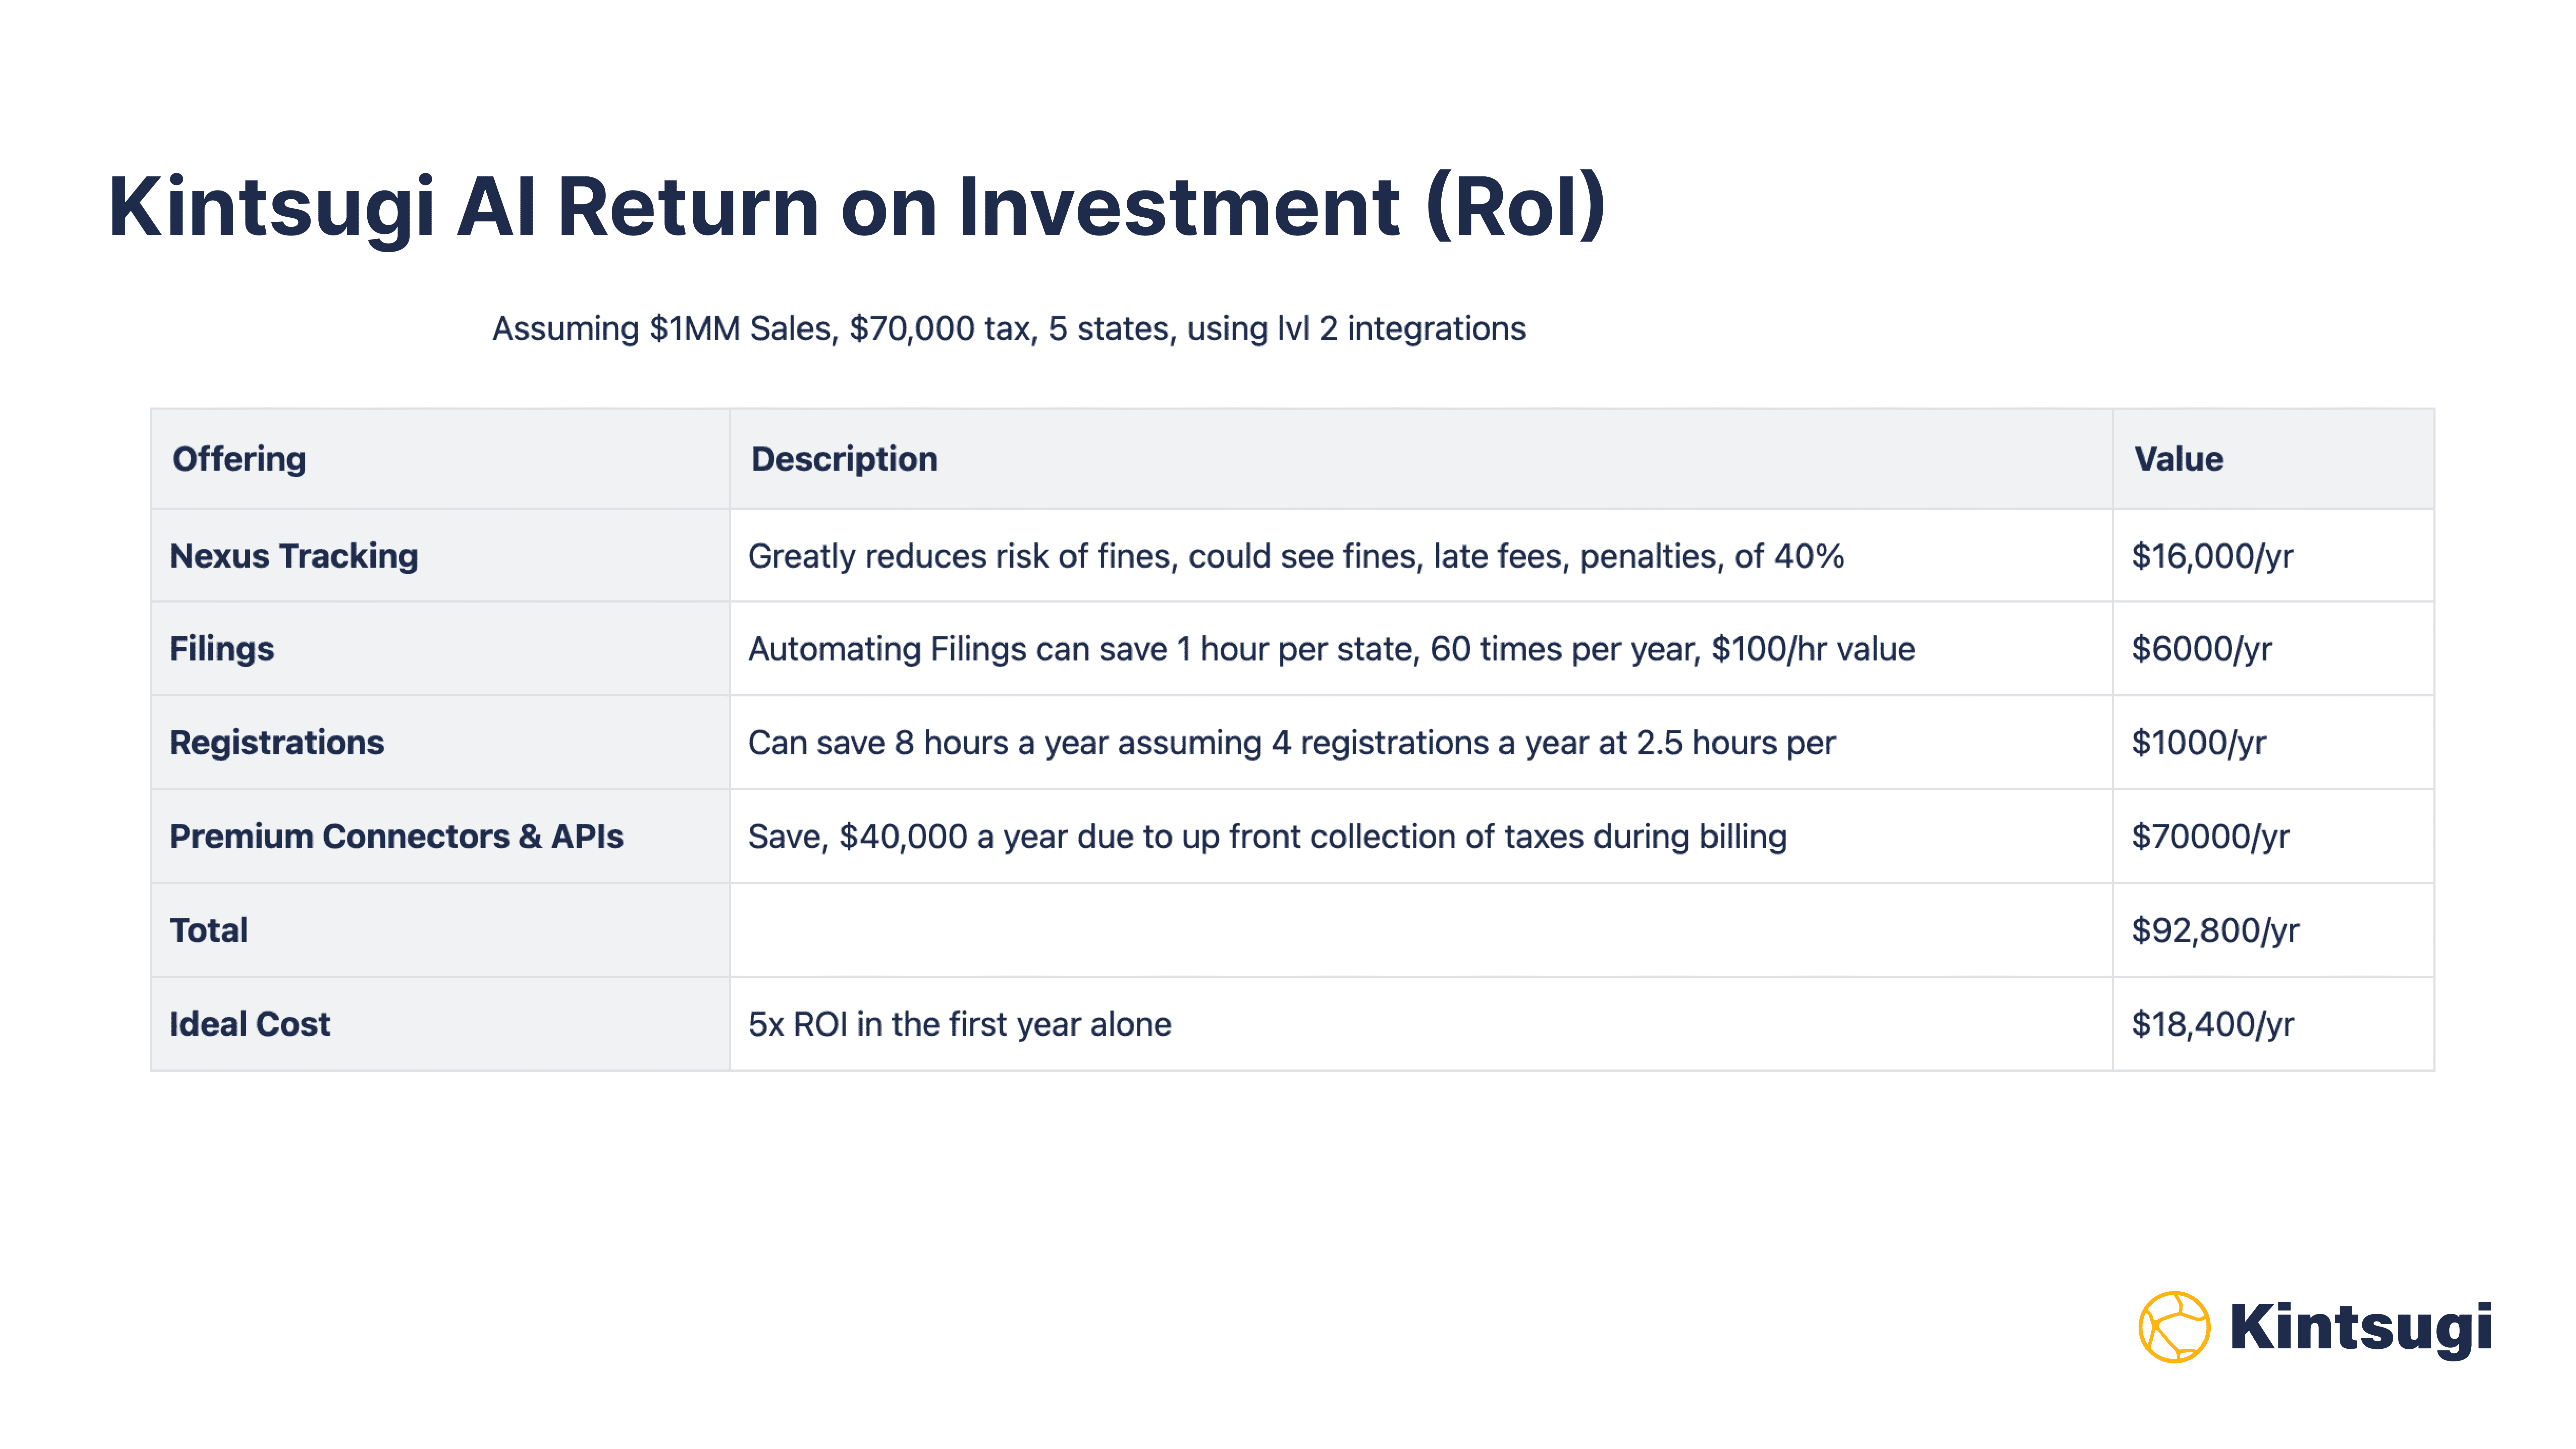The width and height of the screenshot is (2576, 1449).
Task: Click the Registrations row label
Action: (276, 743)
